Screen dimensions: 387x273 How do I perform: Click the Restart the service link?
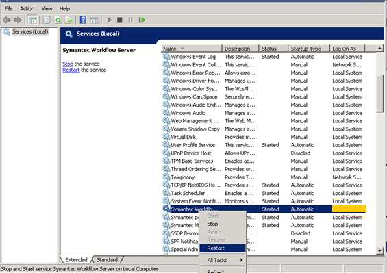(x=71, y=70)
